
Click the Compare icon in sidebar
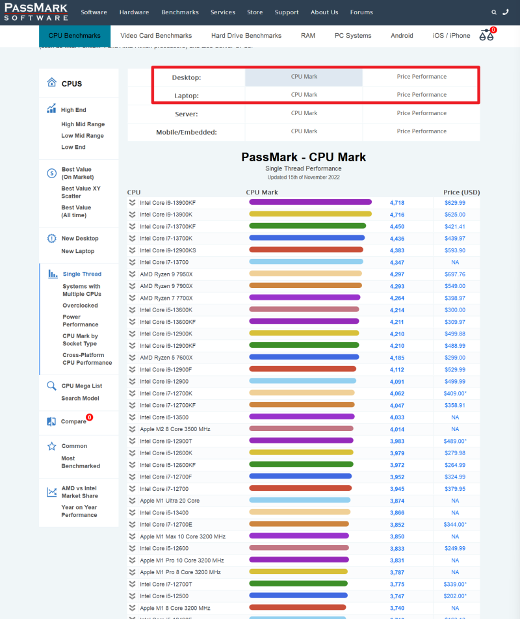[x=51, y=421]
